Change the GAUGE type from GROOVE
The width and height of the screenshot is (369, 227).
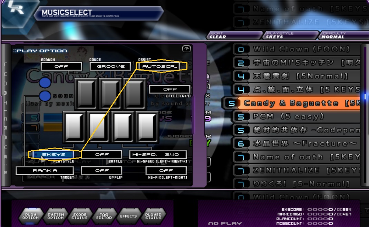[x=110, y=66]
